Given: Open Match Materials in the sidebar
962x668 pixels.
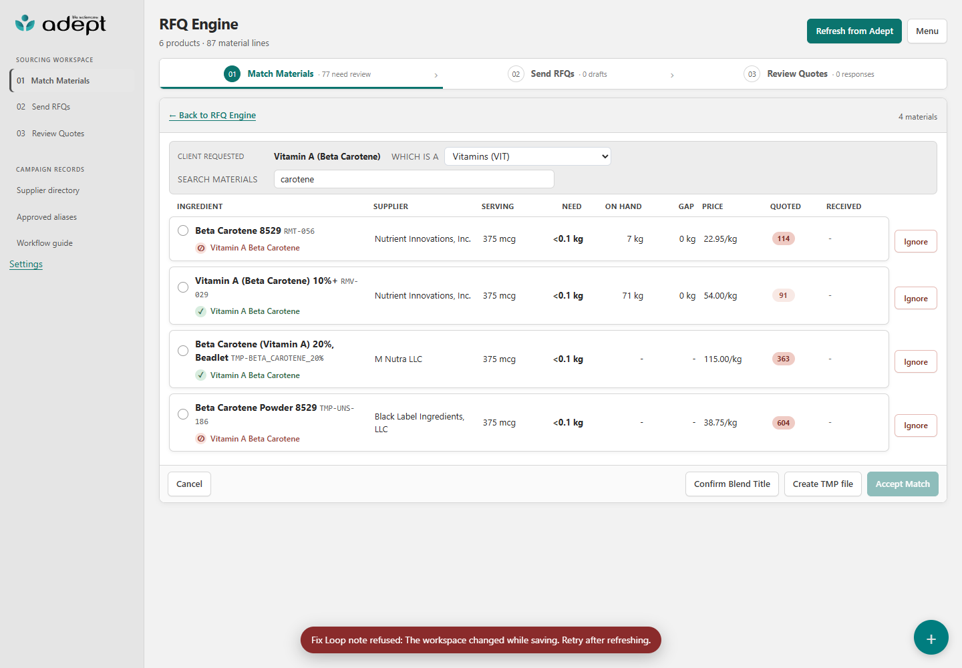Looking at the screenshot, I should pyautogui.click(x=72, y=81).
